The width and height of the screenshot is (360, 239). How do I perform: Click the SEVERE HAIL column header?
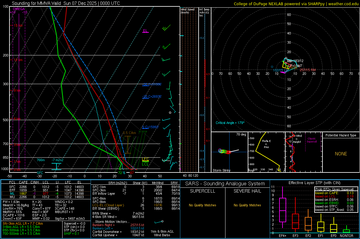point(247,191)
